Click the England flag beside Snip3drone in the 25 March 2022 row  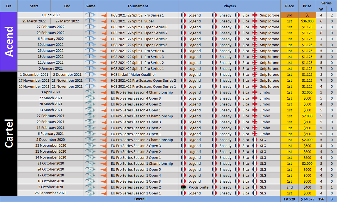(x=255, y=21)
